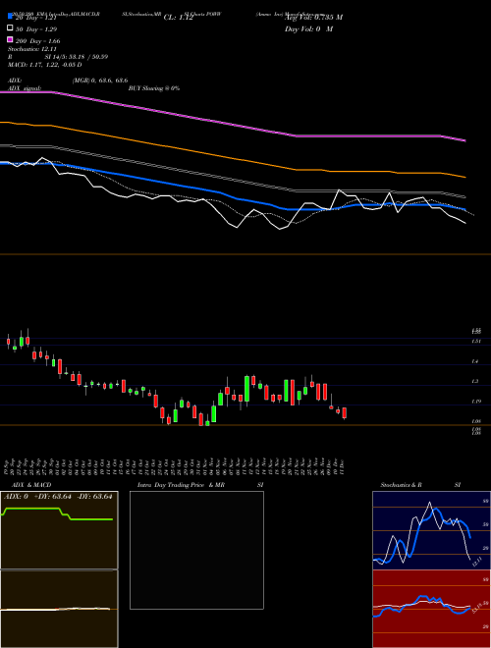
Task: Click the blue 20 Day legend swatch
Action: pyautogui.click(x=11, y=17)
